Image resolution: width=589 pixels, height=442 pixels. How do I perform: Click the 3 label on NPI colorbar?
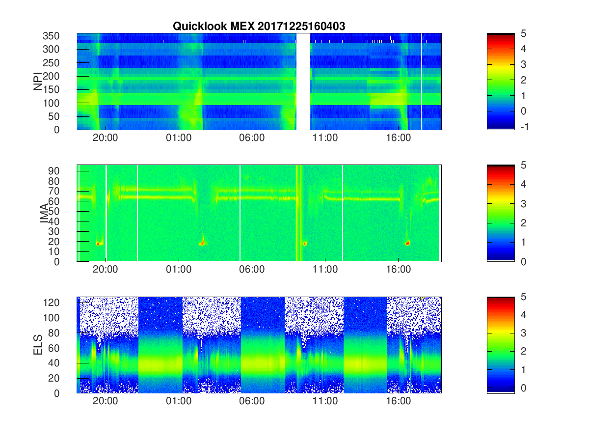click(x=523, y=64)
